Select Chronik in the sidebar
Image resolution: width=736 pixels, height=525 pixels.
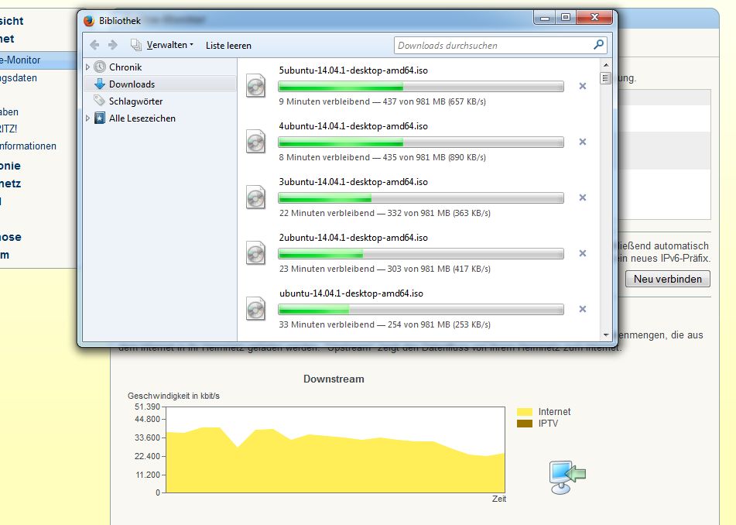[125, 67]
